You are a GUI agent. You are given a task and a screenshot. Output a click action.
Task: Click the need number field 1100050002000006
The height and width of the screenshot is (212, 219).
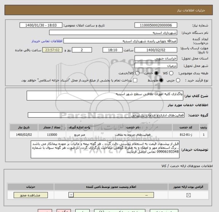[x=156, y=25]
